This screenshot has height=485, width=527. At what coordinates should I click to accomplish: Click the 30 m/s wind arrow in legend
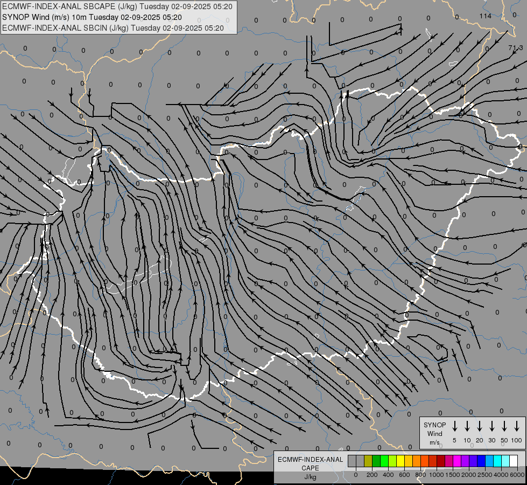point(491,426)
